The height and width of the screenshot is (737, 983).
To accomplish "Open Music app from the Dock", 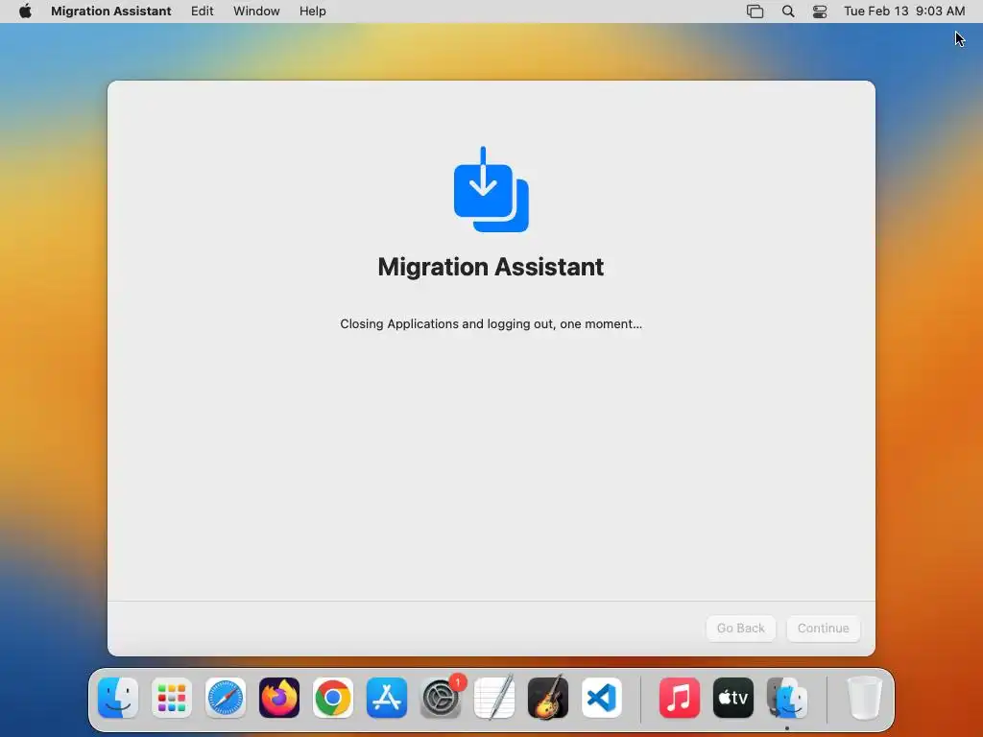I will click(680, 698).
